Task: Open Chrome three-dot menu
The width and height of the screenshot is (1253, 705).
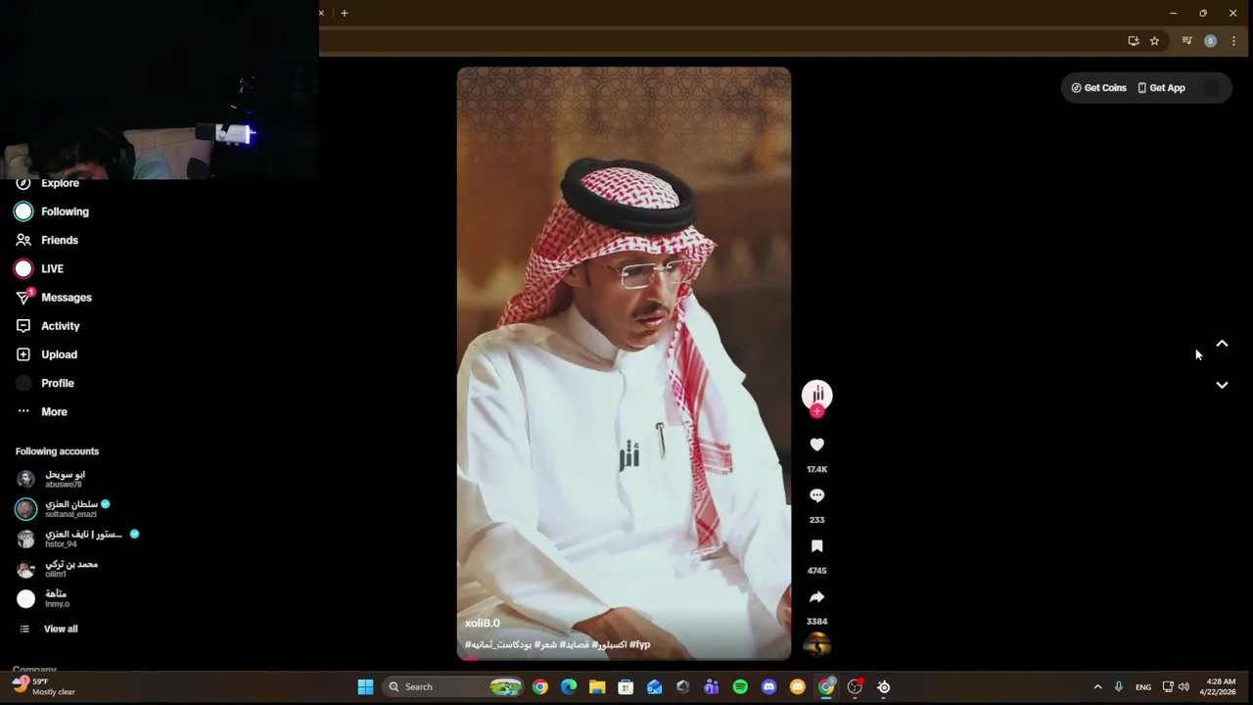Action: click(1233, 41)
